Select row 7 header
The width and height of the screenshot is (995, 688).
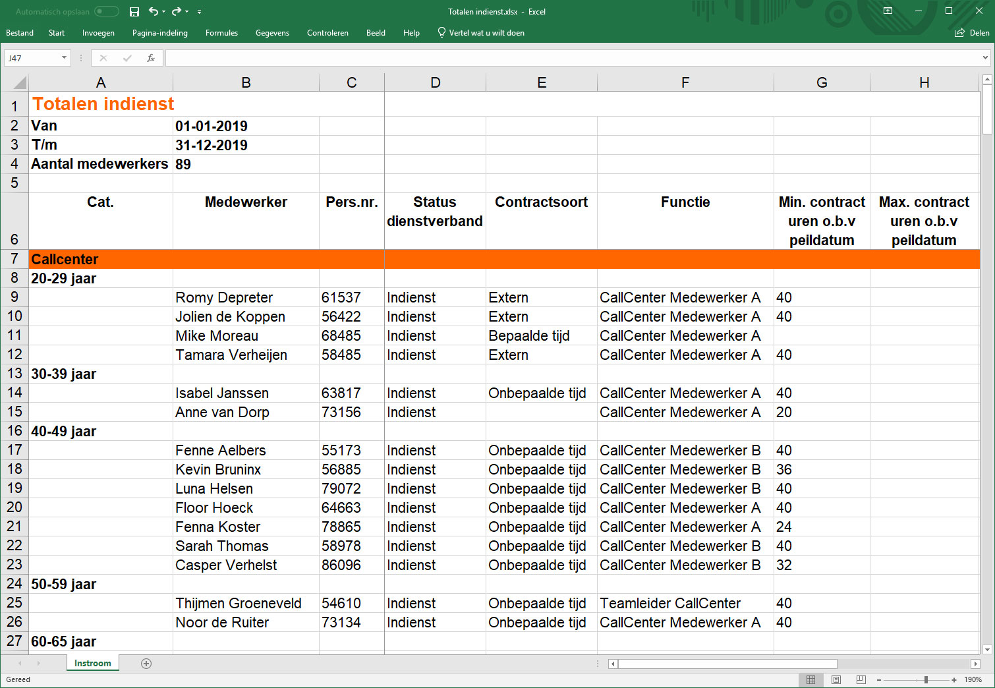14,259
